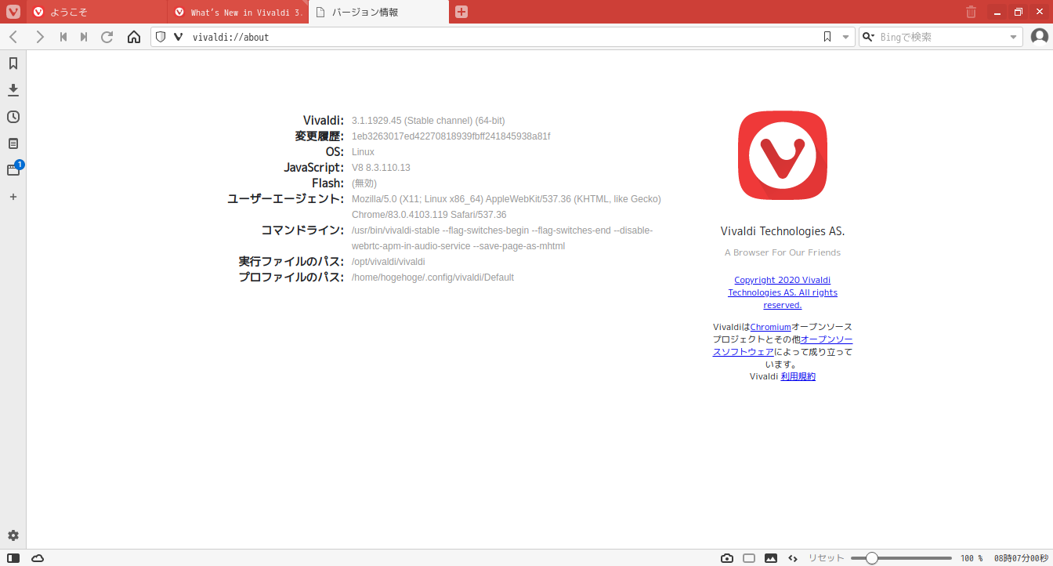The image size is (1053, 566).
Task: Open Vivaldi settings gear
Action: pyautogui.click(x=13, y=535)
